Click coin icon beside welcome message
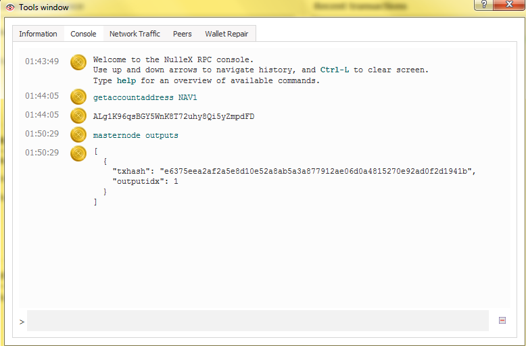This screenshot has width=526, height=346. [x=78, y=62]
